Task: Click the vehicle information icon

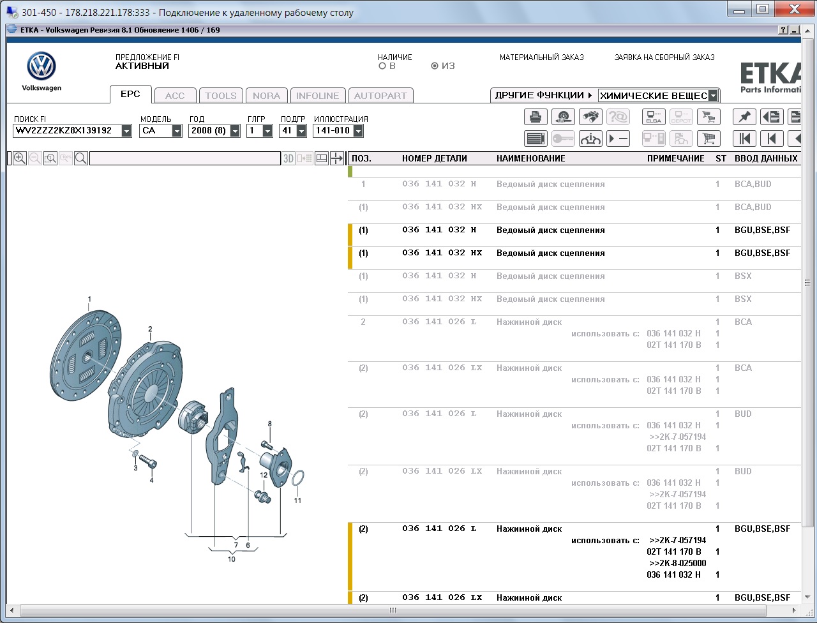Action: 590,139
